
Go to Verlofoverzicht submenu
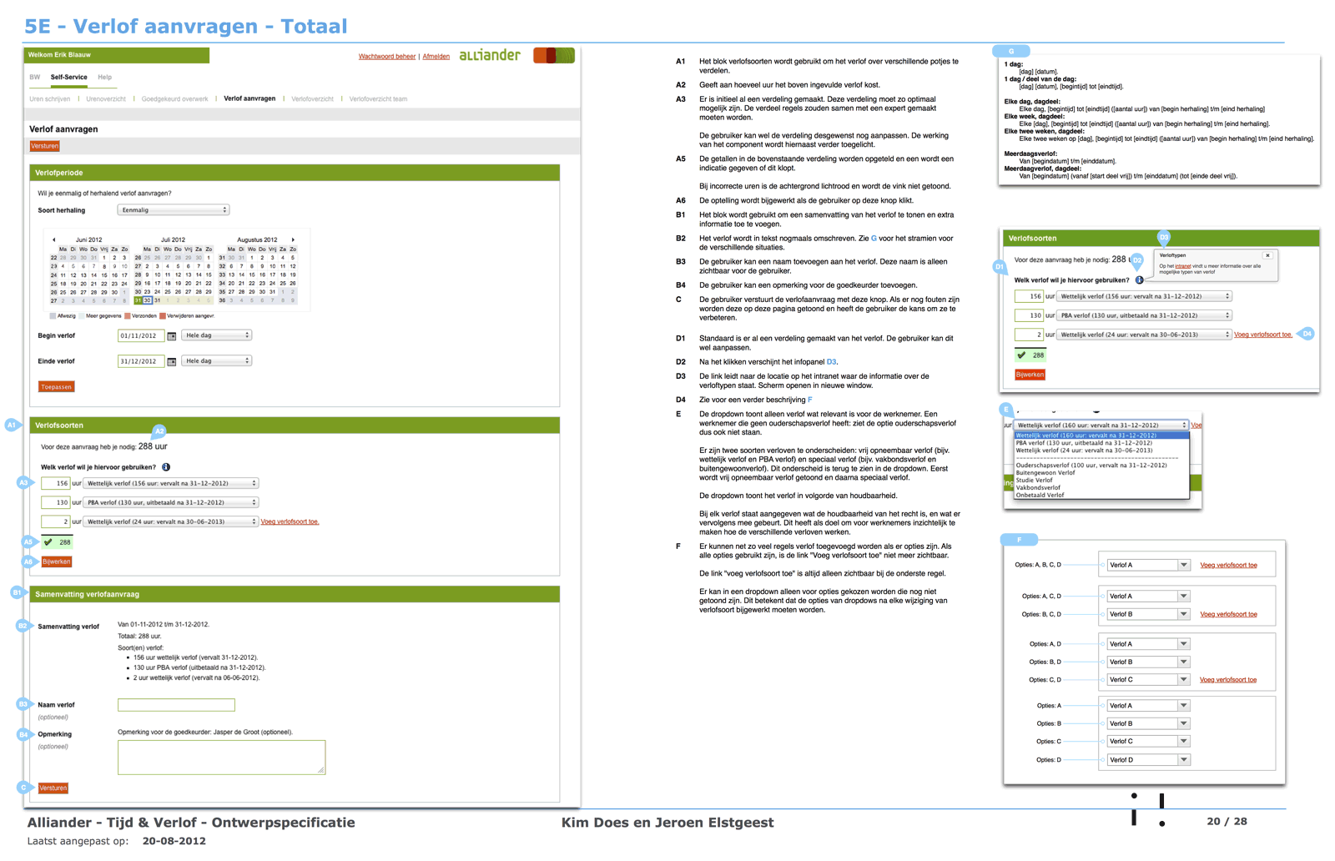point(313,99)
